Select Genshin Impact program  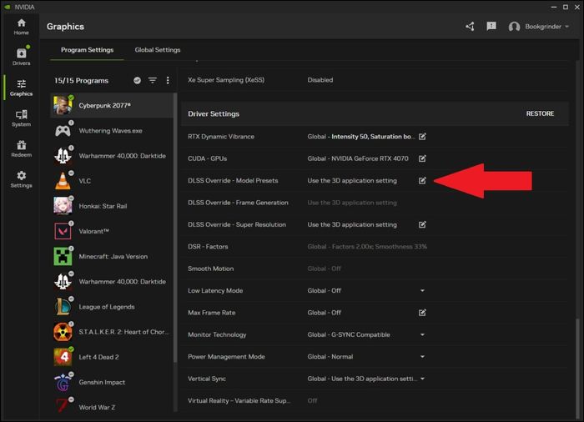click(x=111, y=382)
